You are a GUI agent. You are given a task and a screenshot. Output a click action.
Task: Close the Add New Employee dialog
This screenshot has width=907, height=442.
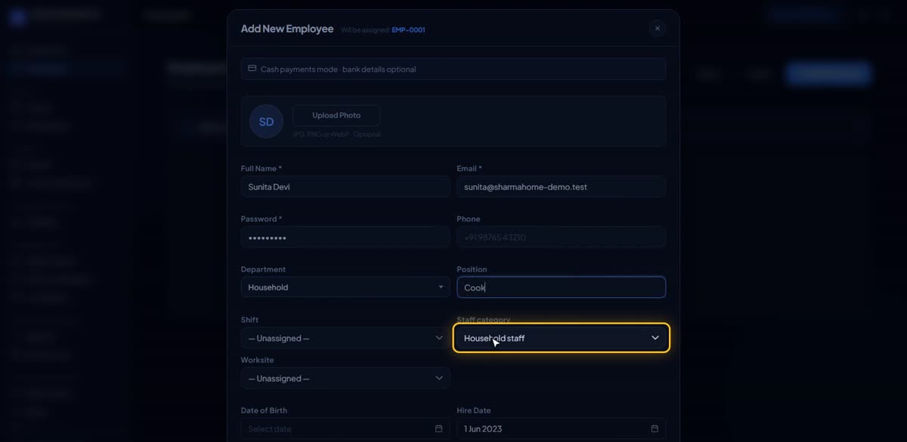tap(657, 29)
